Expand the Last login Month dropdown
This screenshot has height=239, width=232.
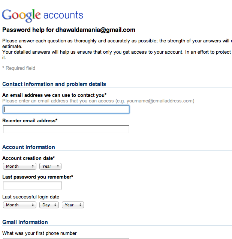(19, 205)
